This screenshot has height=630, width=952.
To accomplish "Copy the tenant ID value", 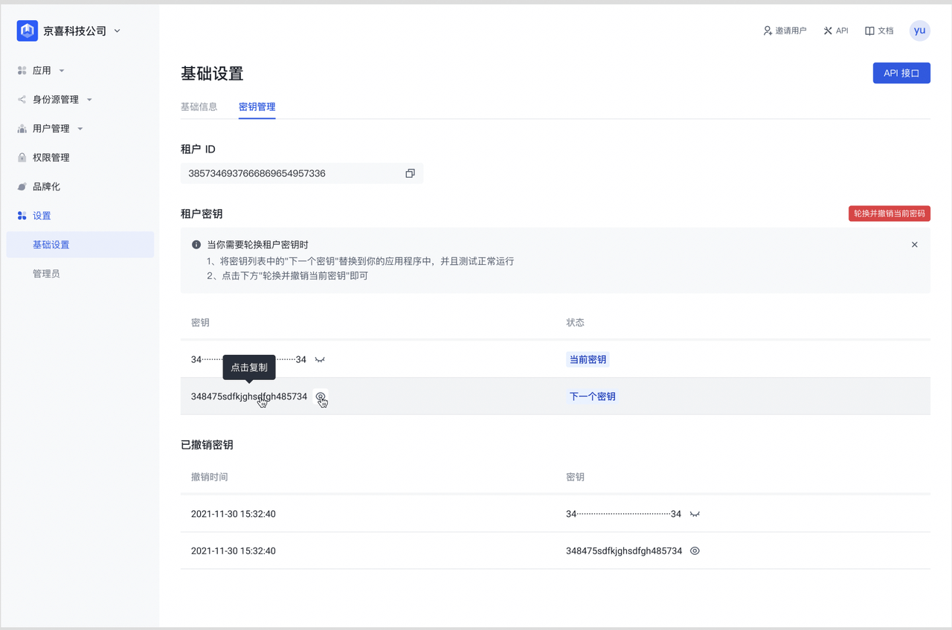I will tap(410, 173).
